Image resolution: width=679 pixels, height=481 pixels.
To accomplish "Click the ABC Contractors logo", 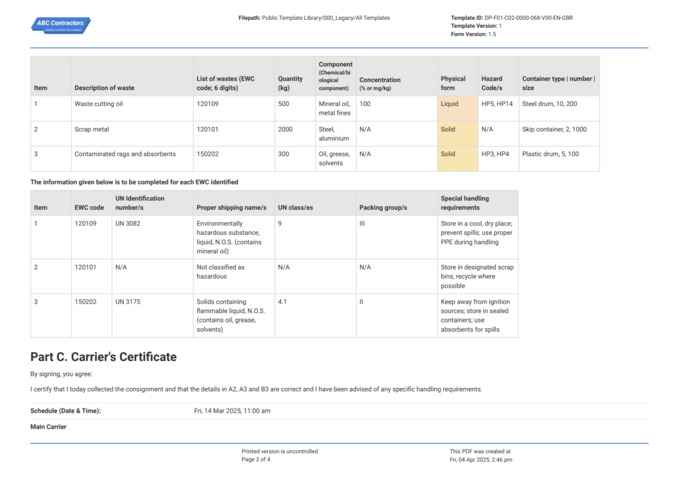I will (60, 25).
